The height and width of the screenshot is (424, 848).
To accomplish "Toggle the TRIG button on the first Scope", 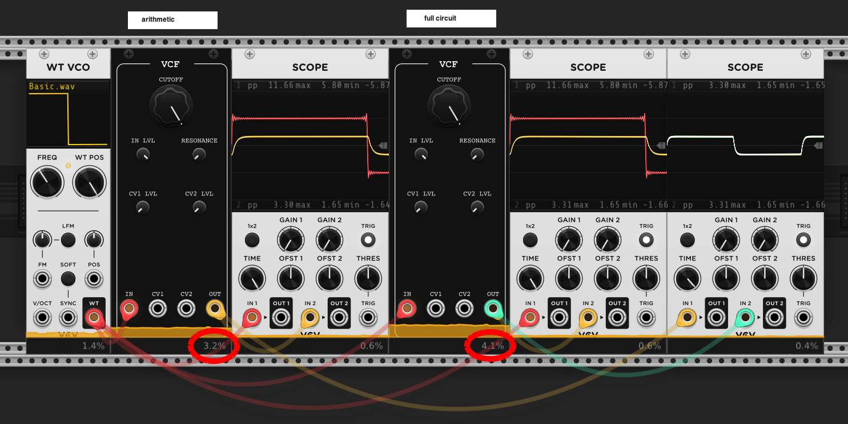I will [x=368, y=240].
